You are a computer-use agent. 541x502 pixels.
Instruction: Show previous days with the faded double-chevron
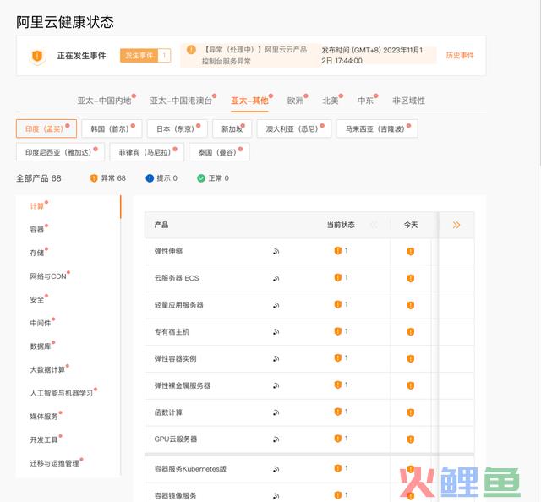pos(374,226)
